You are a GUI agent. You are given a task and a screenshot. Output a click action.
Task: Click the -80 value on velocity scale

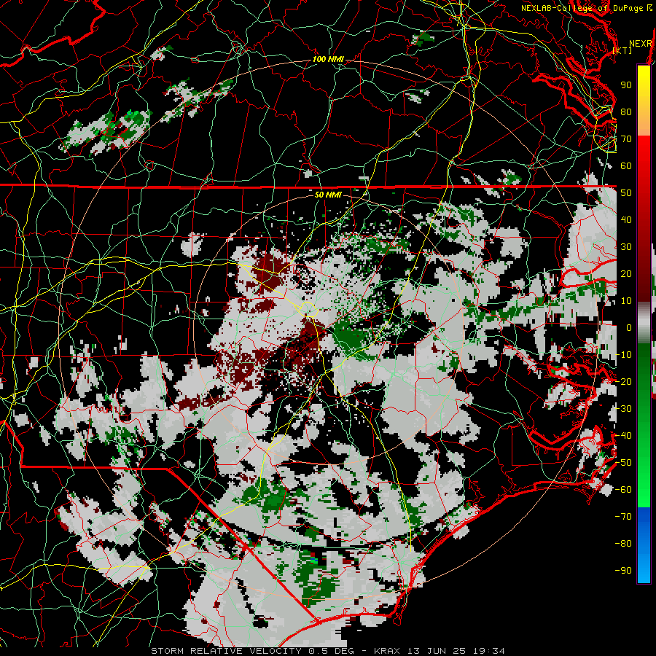623,544
